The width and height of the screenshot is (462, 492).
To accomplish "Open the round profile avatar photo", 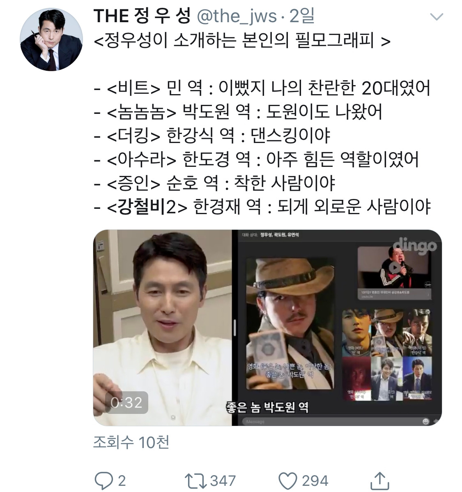I will [x=51, y=39].
